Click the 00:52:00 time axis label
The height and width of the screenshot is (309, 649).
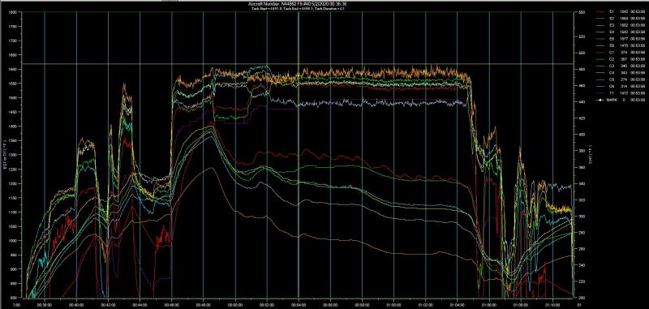(267, 304)
